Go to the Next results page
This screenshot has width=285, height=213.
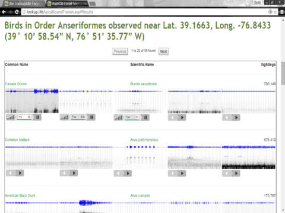[x=163, y=51]
